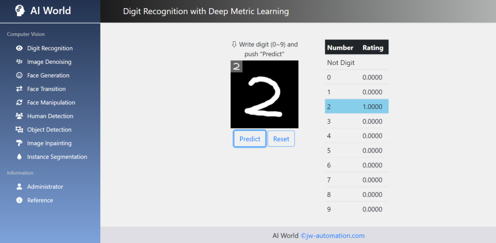Go to the Administrator page
Viewport: 496px width, 243px height.
(45, 187)
